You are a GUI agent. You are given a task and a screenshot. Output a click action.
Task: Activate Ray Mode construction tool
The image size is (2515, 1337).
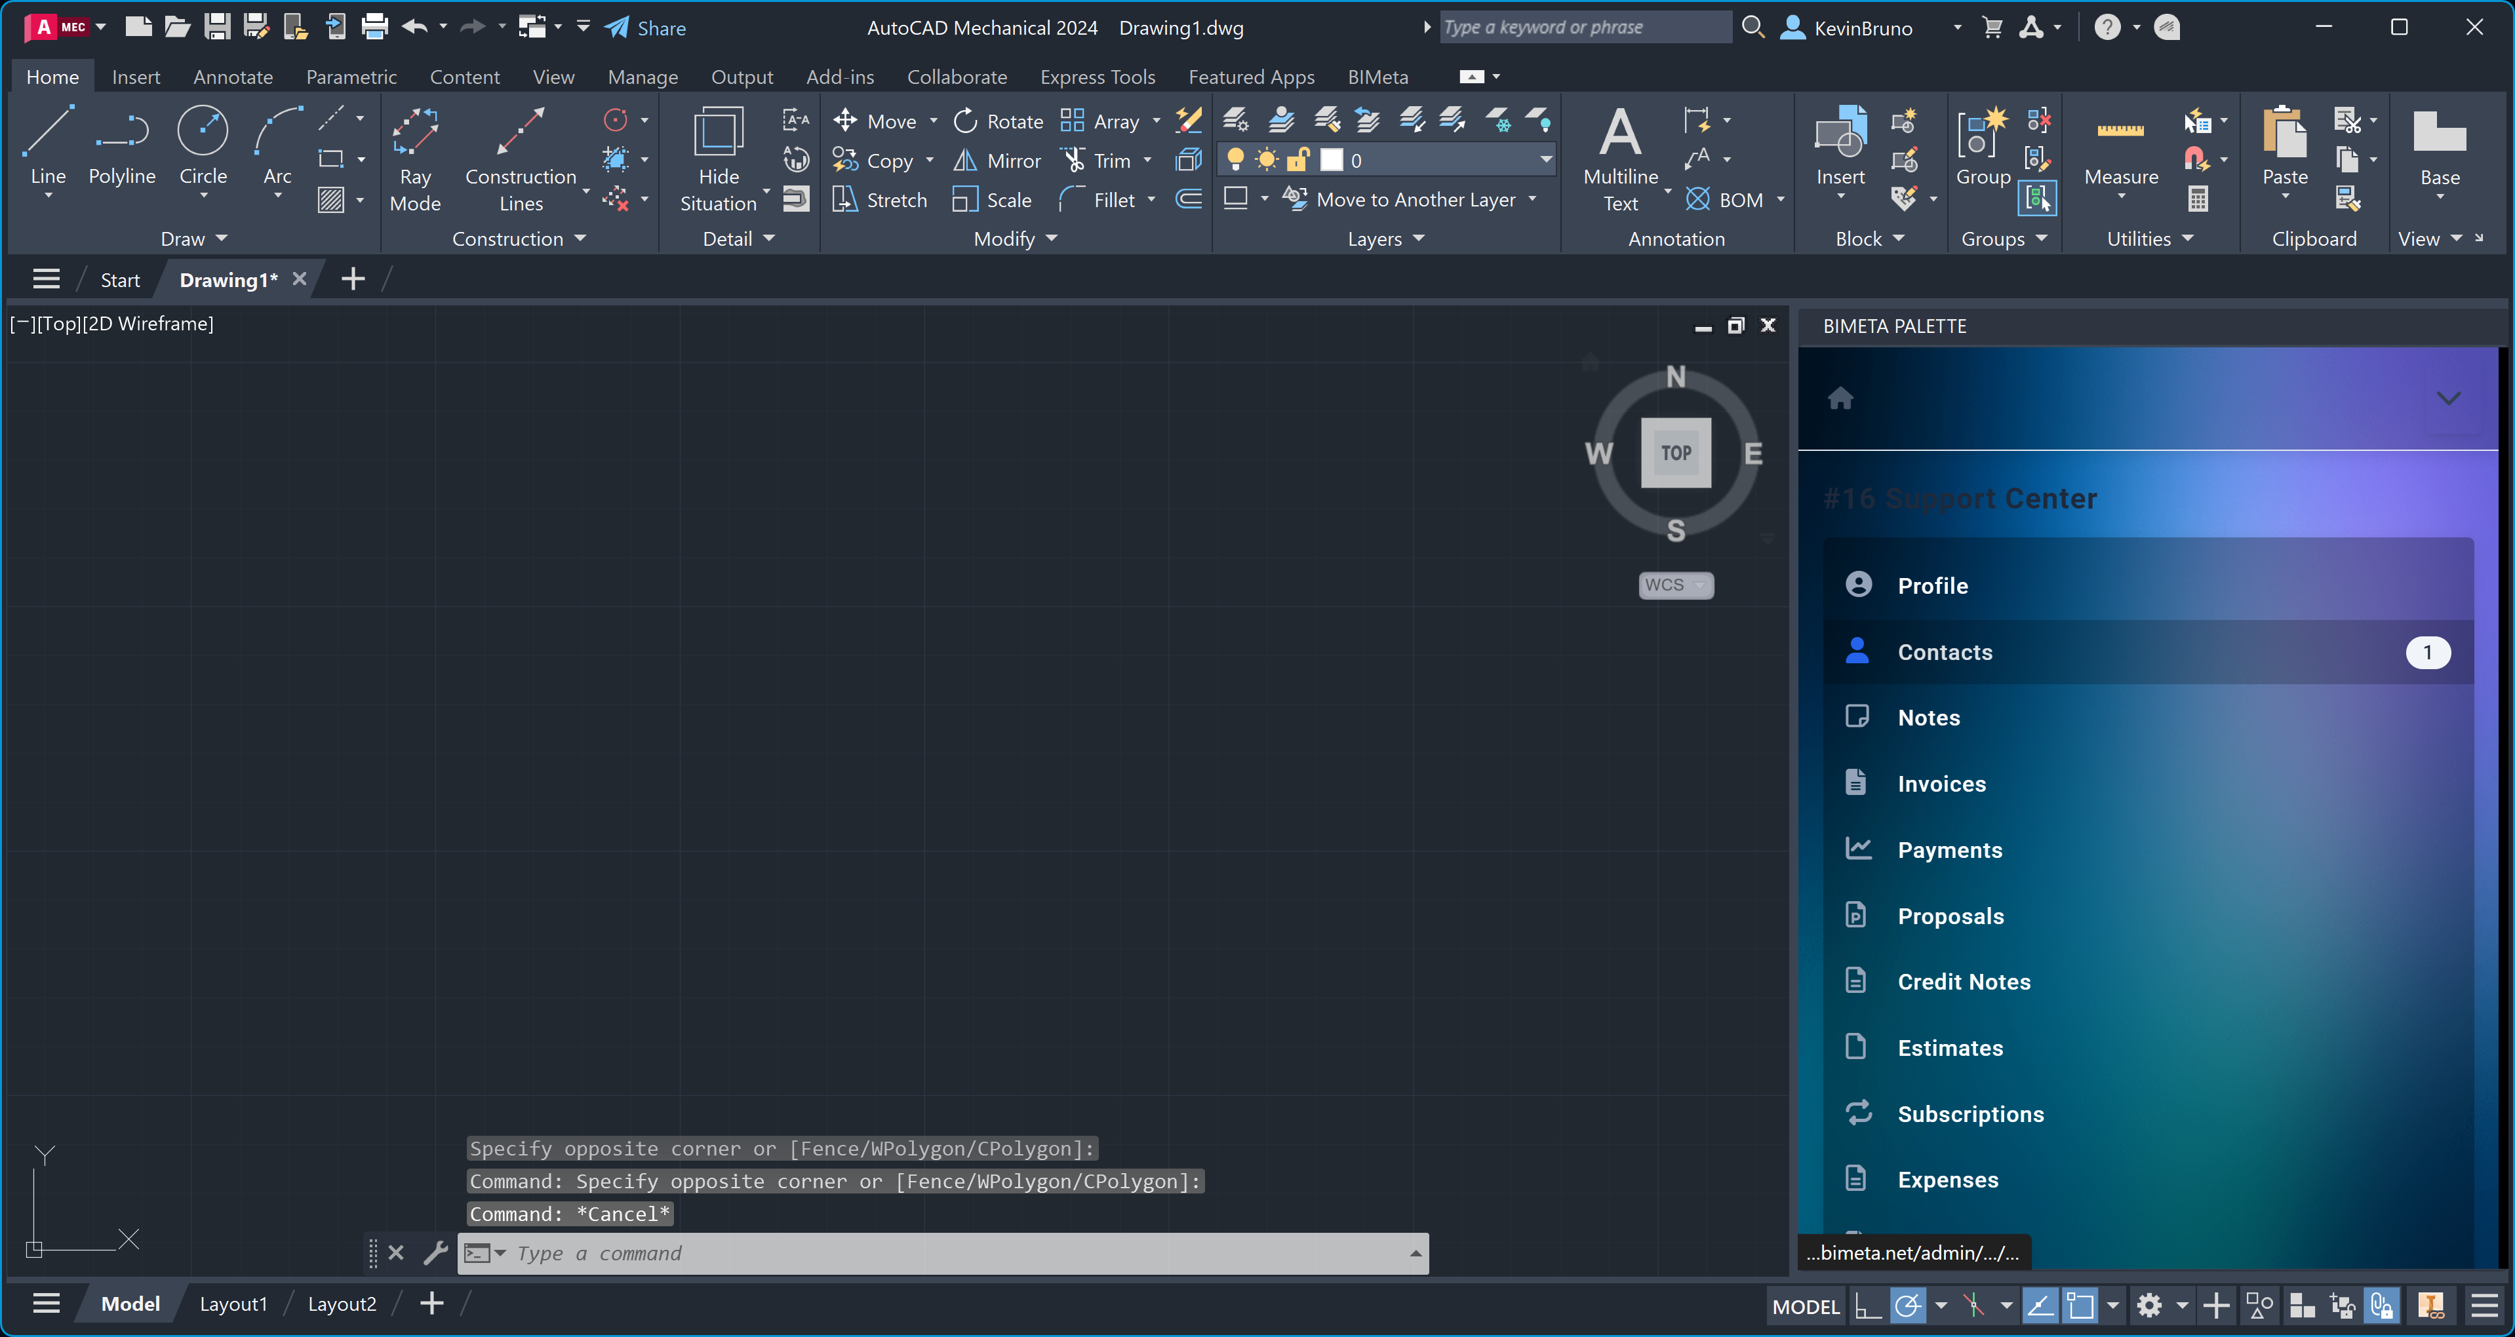coord(415,159)
